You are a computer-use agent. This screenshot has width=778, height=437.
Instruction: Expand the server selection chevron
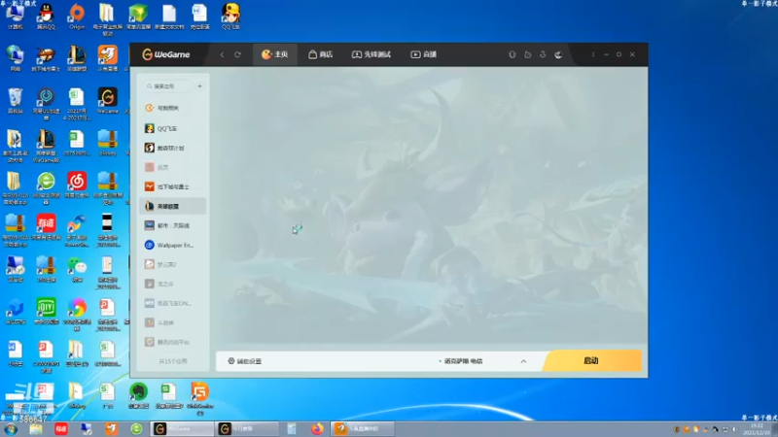[523, 361]
